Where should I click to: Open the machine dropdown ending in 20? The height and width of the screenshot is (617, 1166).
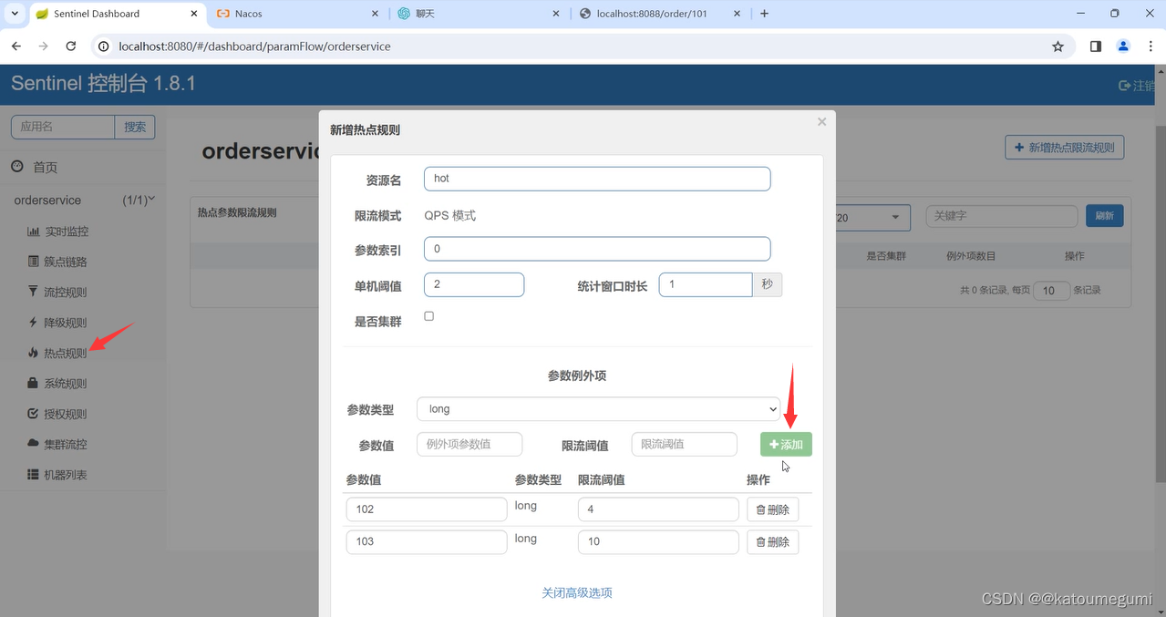point(873,217)
